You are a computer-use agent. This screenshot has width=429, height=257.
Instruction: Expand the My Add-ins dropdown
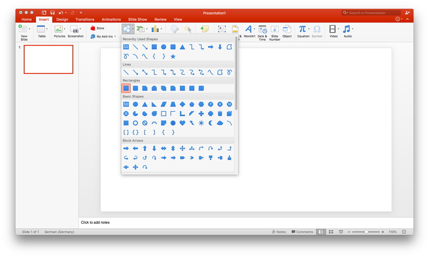115,36
